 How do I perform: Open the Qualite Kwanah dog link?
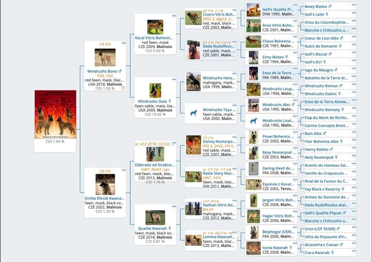click(152, 228)
